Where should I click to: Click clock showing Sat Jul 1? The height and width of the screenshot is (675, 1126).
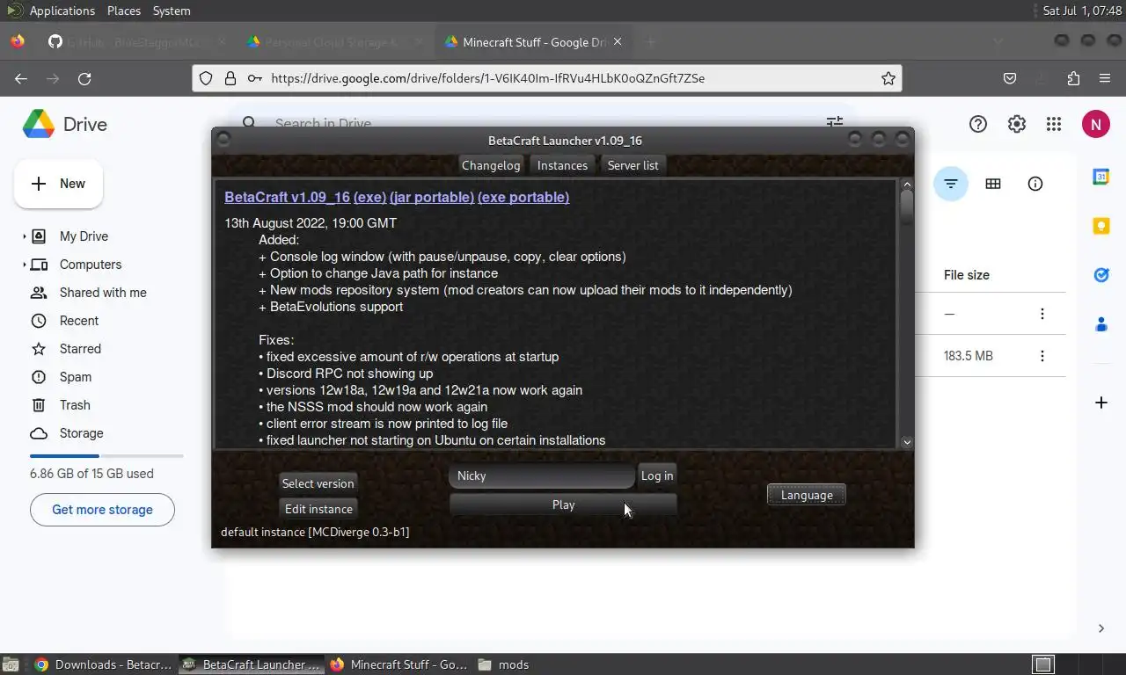(x=1082, y=11)
